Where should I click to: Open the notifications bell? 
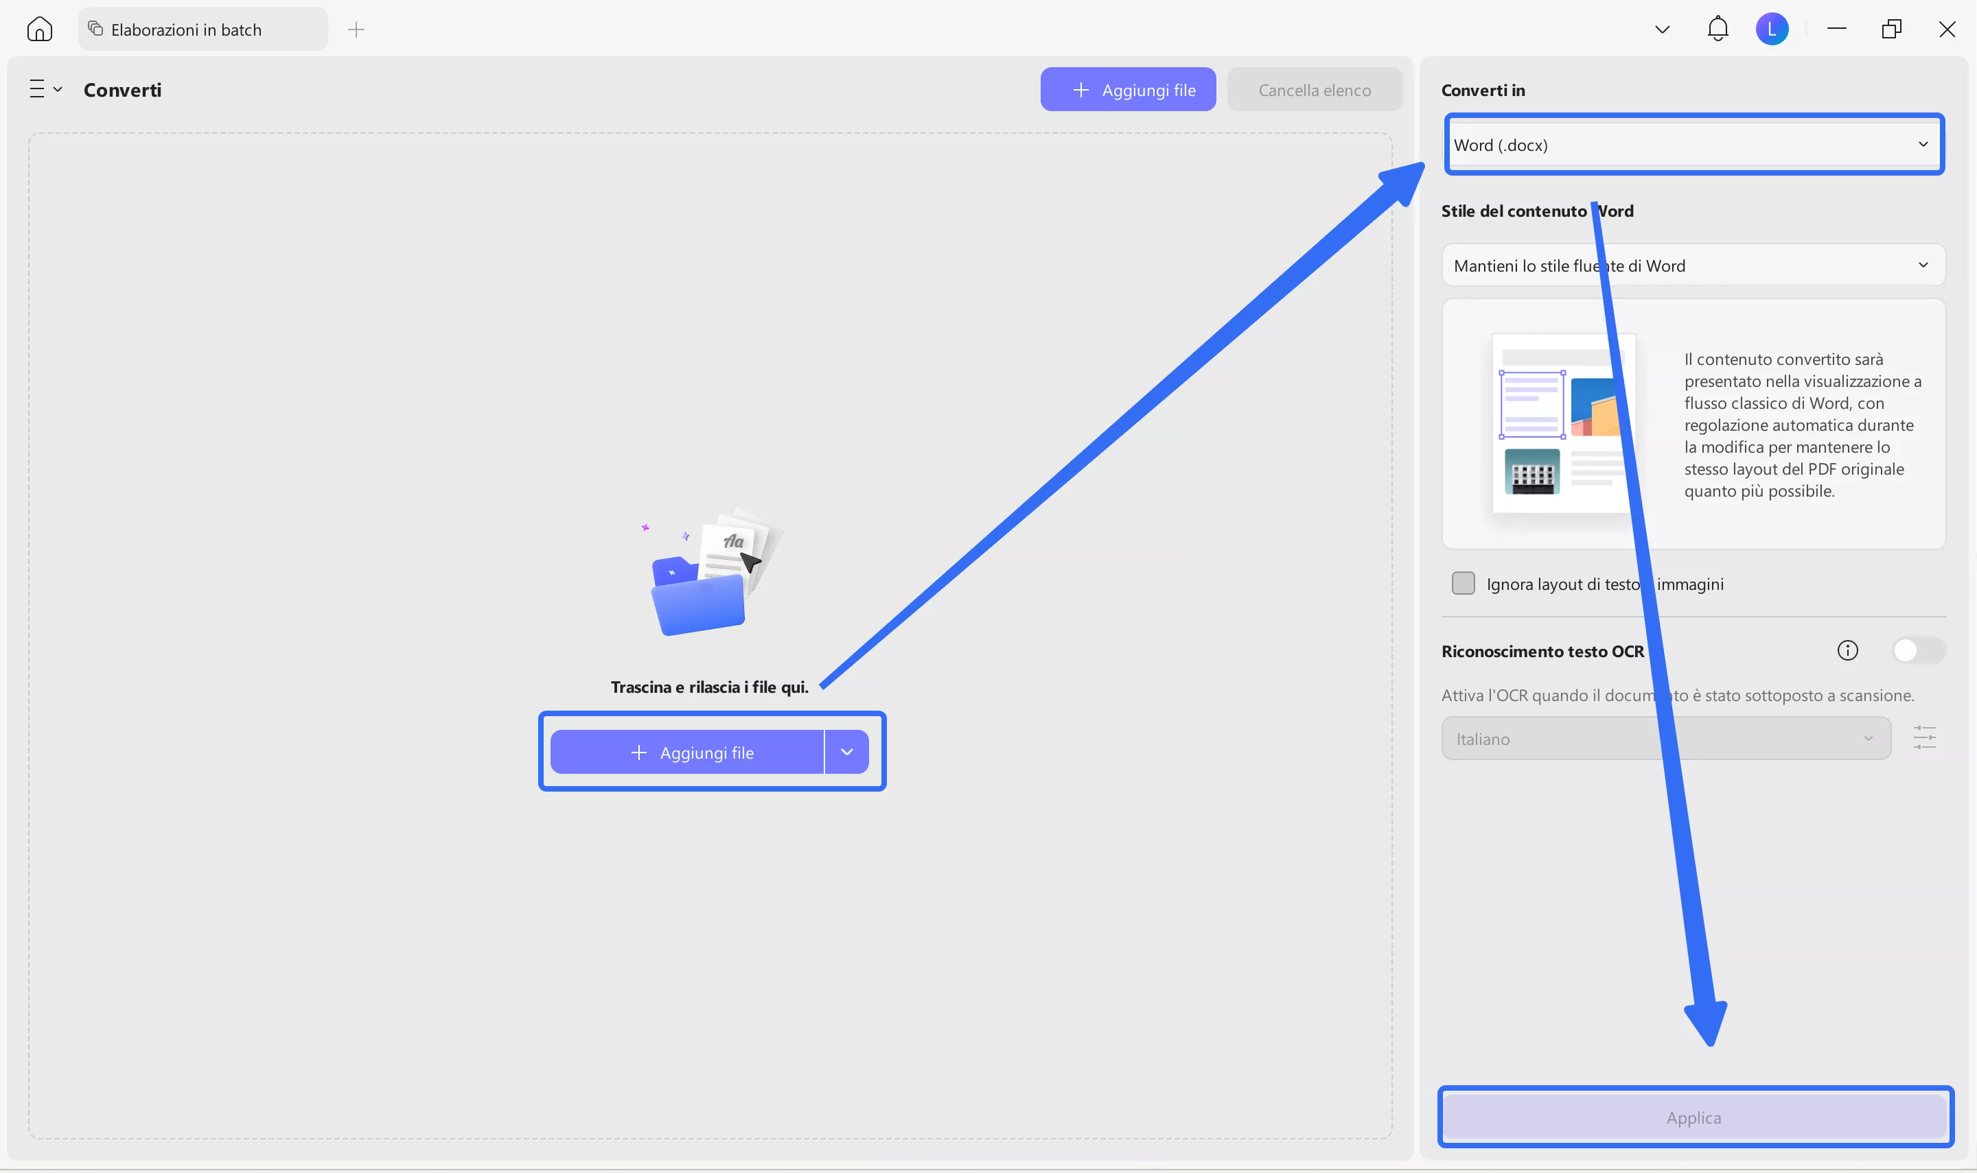[x=1717, y=29]
